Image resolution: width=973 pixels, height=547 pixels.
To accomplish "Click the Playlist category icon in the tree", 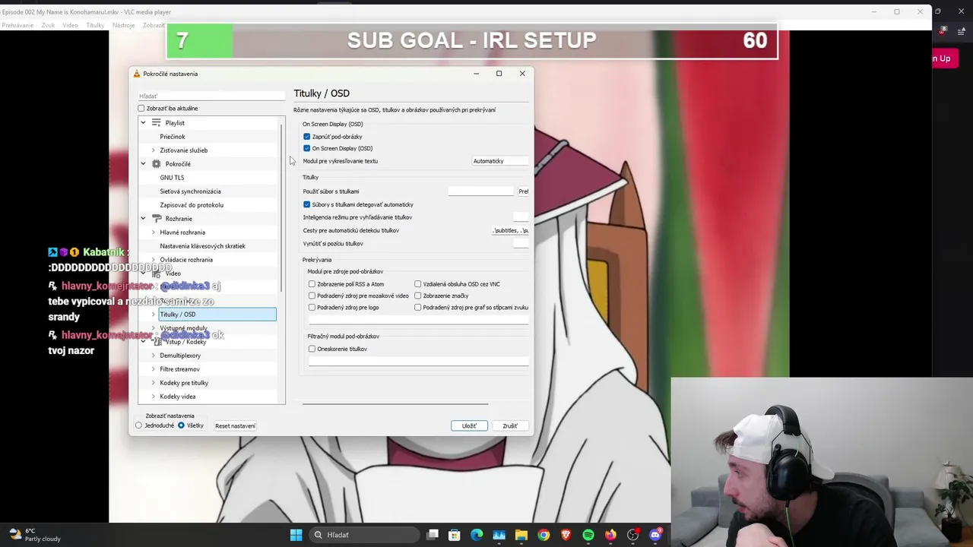I will pyautogui.click(x=156, y=122).
